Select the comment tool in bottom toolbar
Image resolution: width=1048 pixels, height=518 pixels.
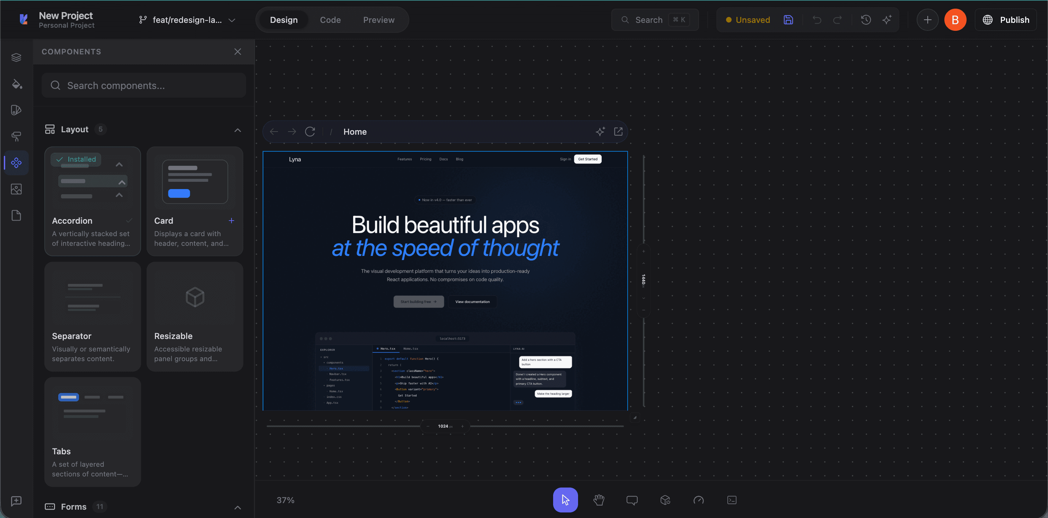coord(632,500)
